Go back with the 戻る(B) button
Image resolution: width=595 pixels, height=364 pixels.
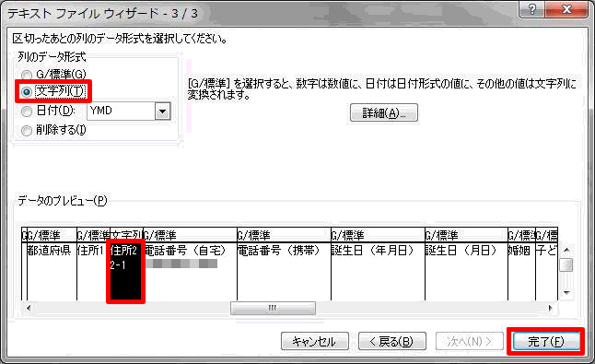coord(392,341)
